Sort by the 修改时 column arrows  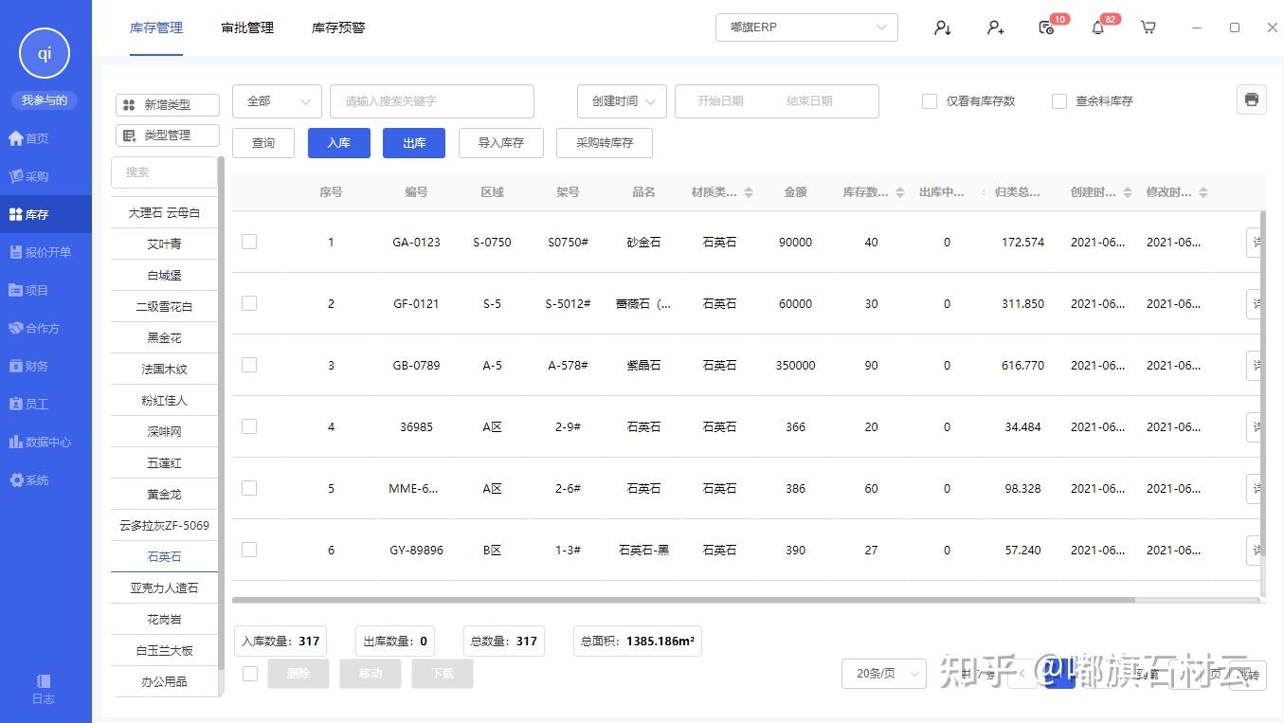click(1203, 192)
